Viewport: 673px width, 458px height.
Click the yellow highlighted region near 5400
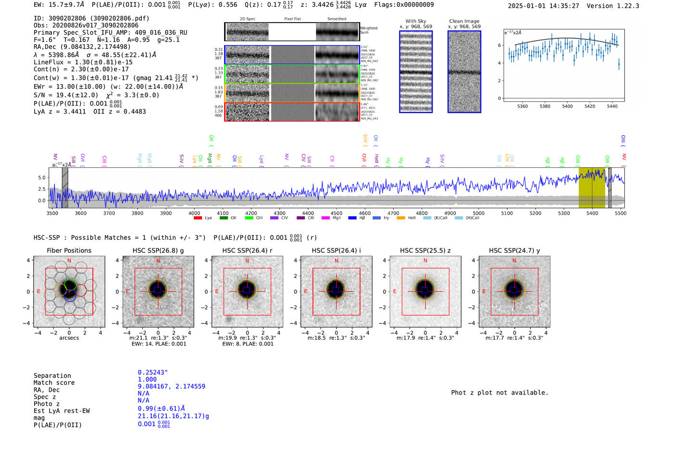point(592,188)
